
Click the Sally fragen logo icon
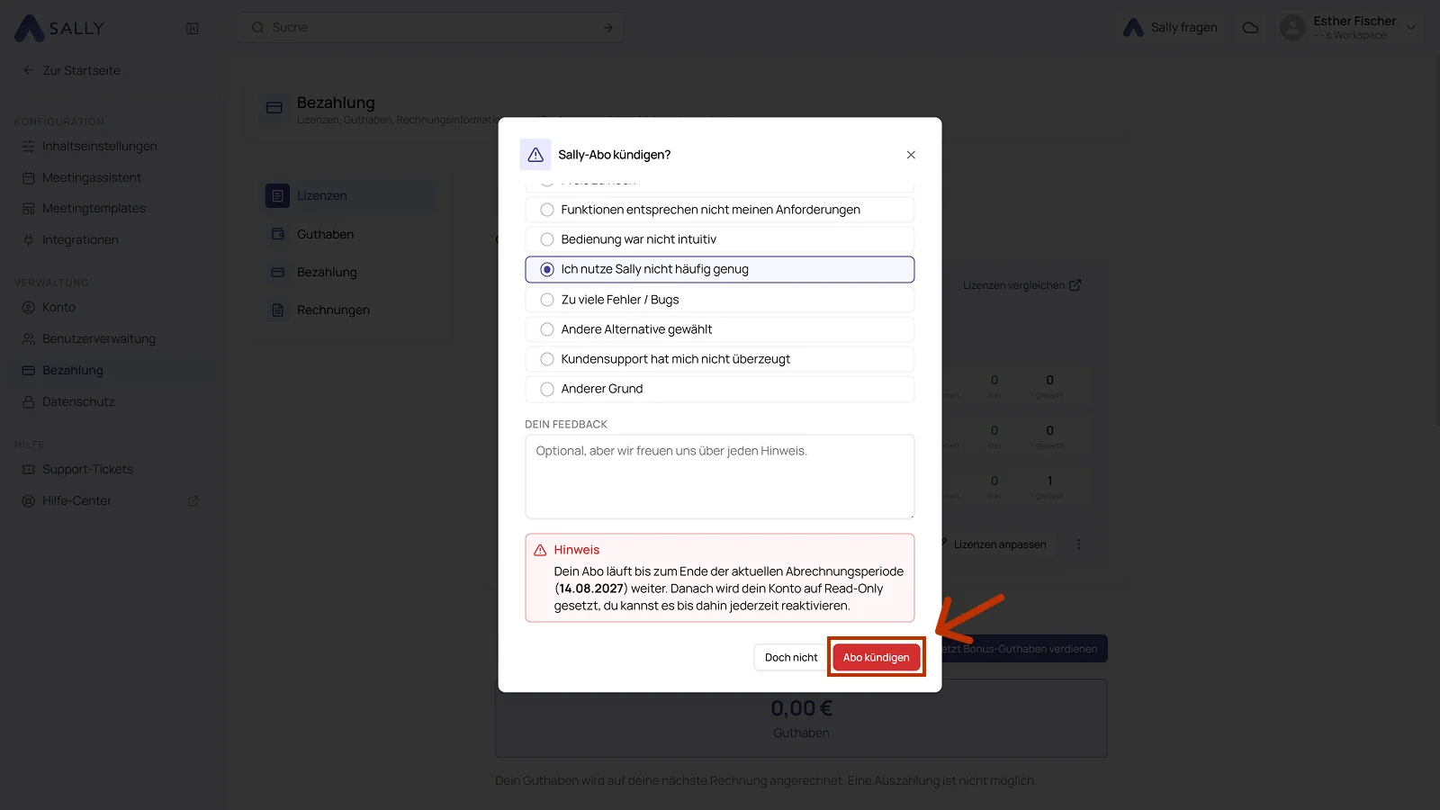1134,28
